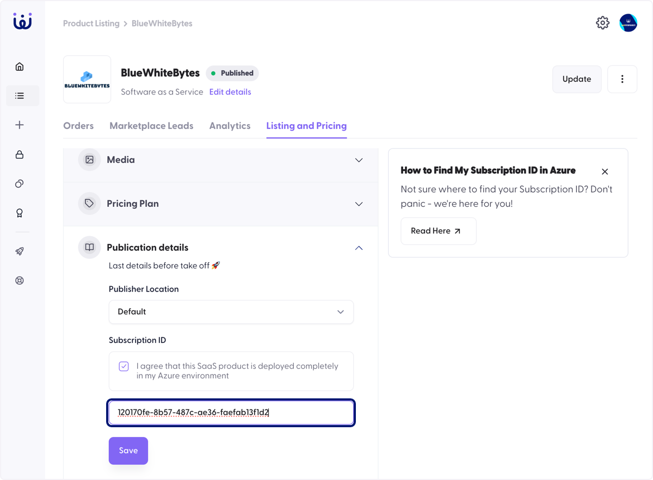Click the 'Subscription ID' field label
This screenshot has height=480, width=653.
(x=137, y=340)
